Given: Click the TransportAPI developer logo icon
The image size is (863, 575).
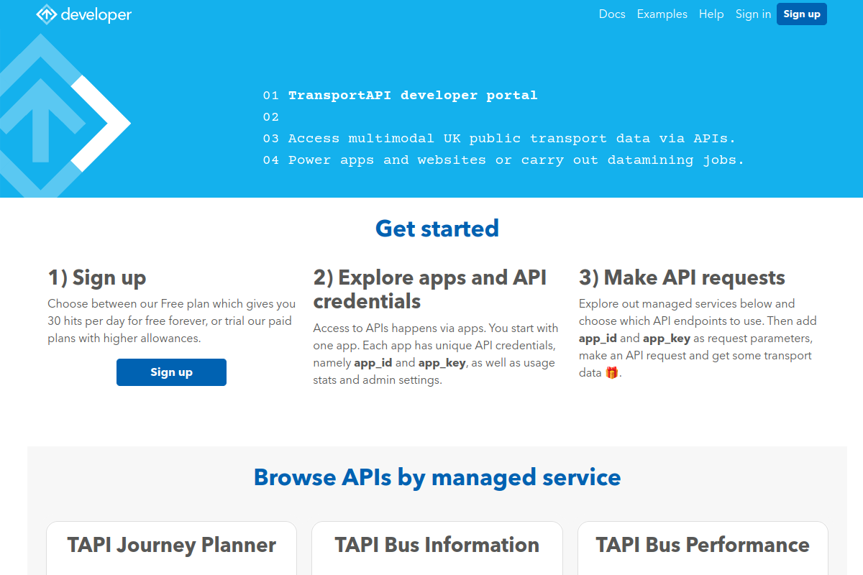Looking at the screenshot, I should [x=47, y=14].
